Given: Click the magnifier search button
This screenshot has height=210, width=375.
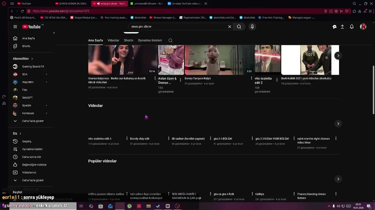Looking at the screenshot, I should point(239,27).
